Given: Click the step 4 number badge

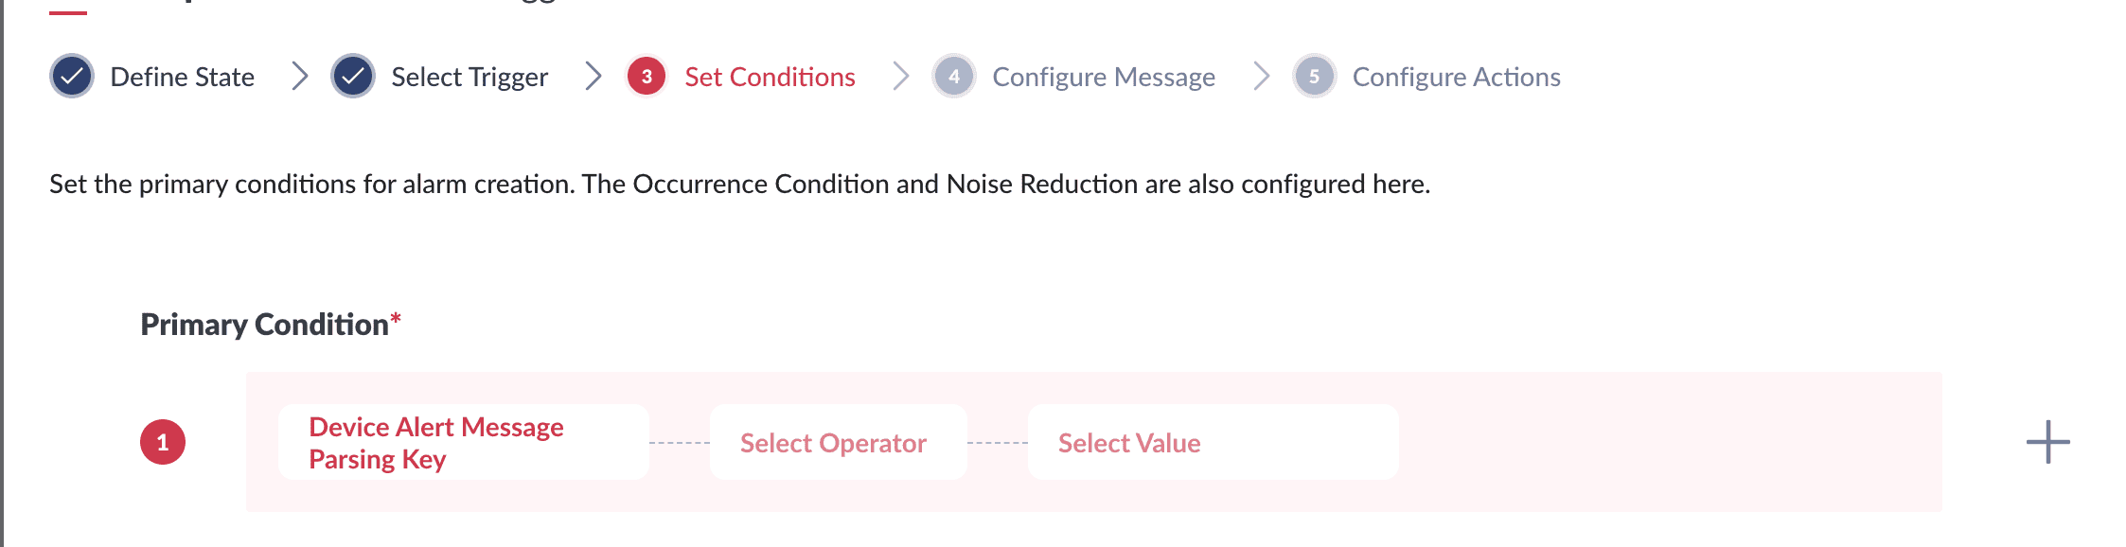Looking at the screenshot, I should click(954, 77).
